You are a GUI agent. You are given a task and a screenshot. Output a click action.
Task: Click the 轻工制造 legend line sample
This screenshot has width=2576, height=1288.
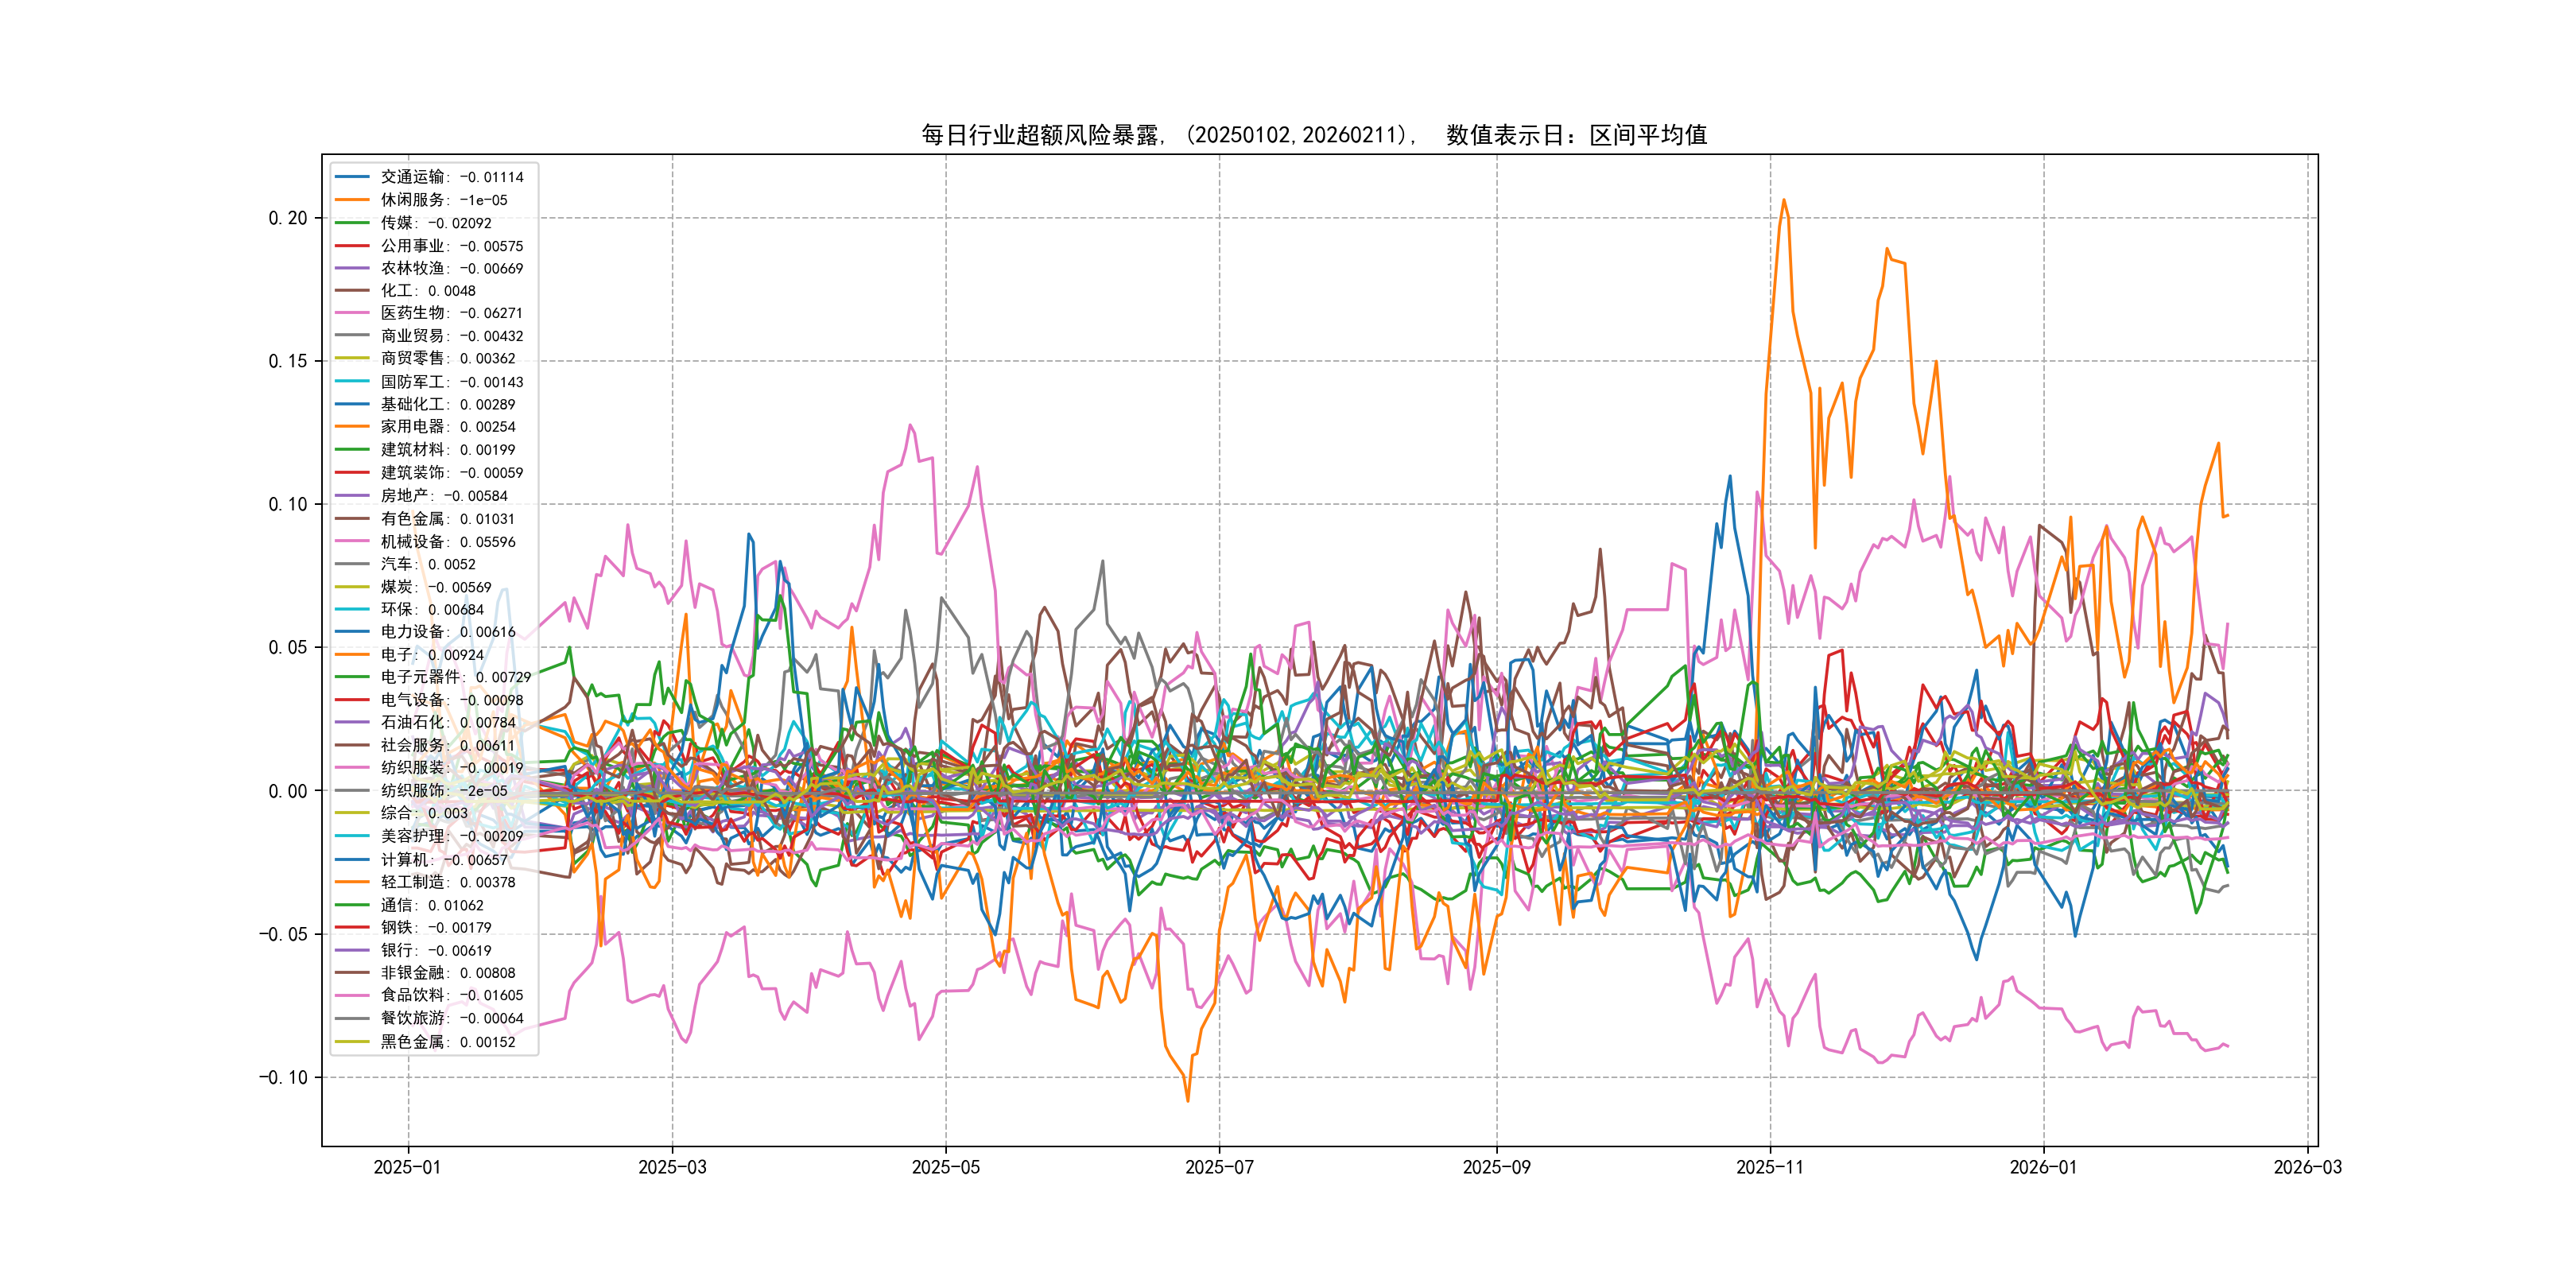352,882
